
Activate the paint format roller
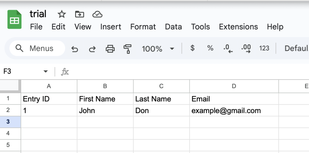tap(128, 49)
